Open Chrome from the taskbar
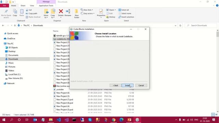Viewport: 219px width, 123px height. [x=114, y=120]
